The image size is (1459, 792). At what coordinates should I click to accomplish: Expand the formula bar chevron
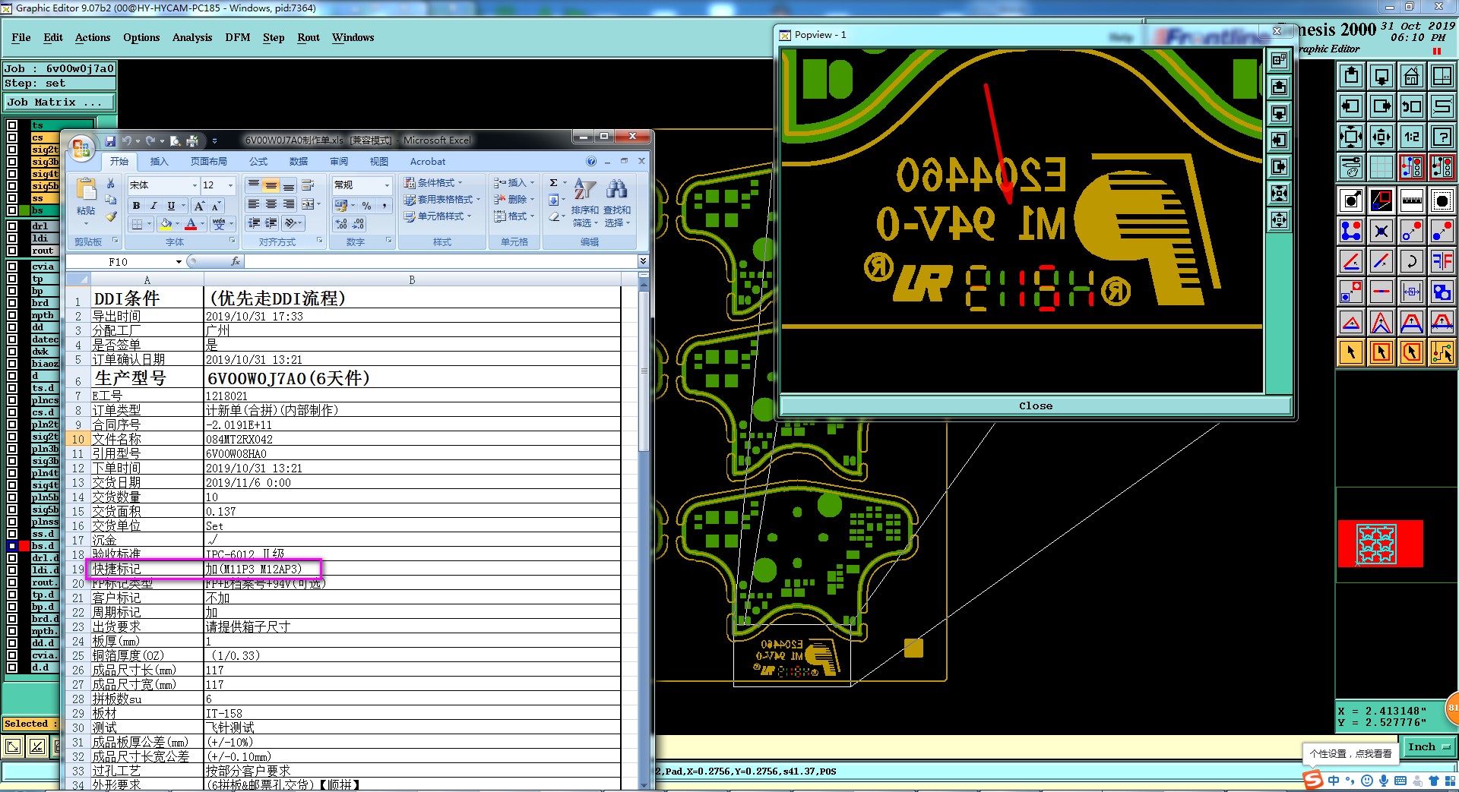[643, 261]
